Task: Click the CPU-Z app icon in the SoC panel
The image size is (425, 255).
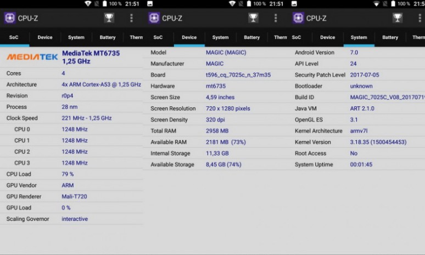Action: tap(10, 18)
